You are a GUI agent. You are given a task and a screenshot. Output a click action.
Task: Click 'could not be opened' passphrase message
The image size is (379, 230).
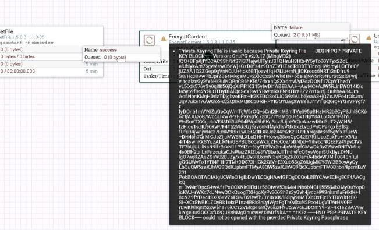coord(275,217)
